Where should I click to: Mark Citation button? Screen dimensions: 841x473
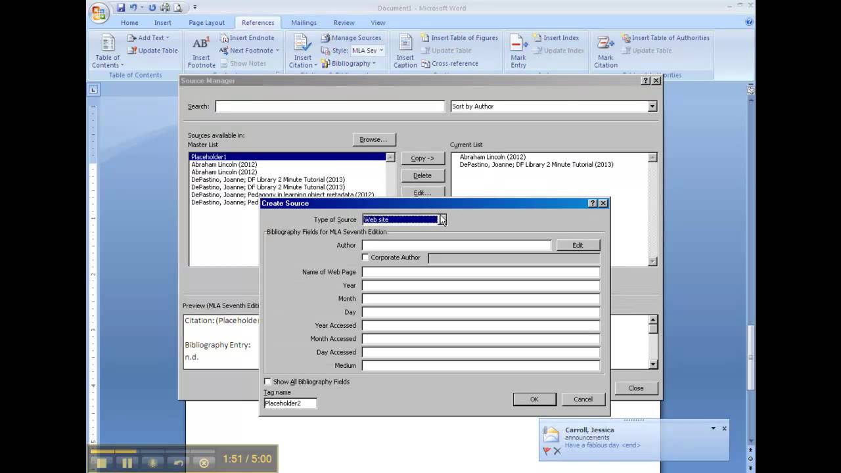605,51
